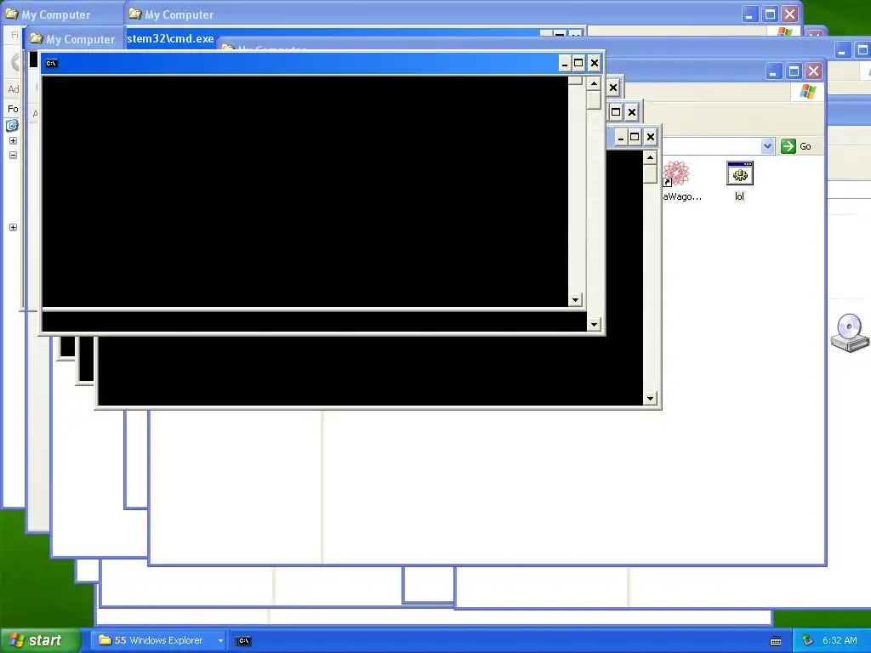Open the Start menu
The width and height of the screenshot is (871, 653).
(x=39, y=640)
